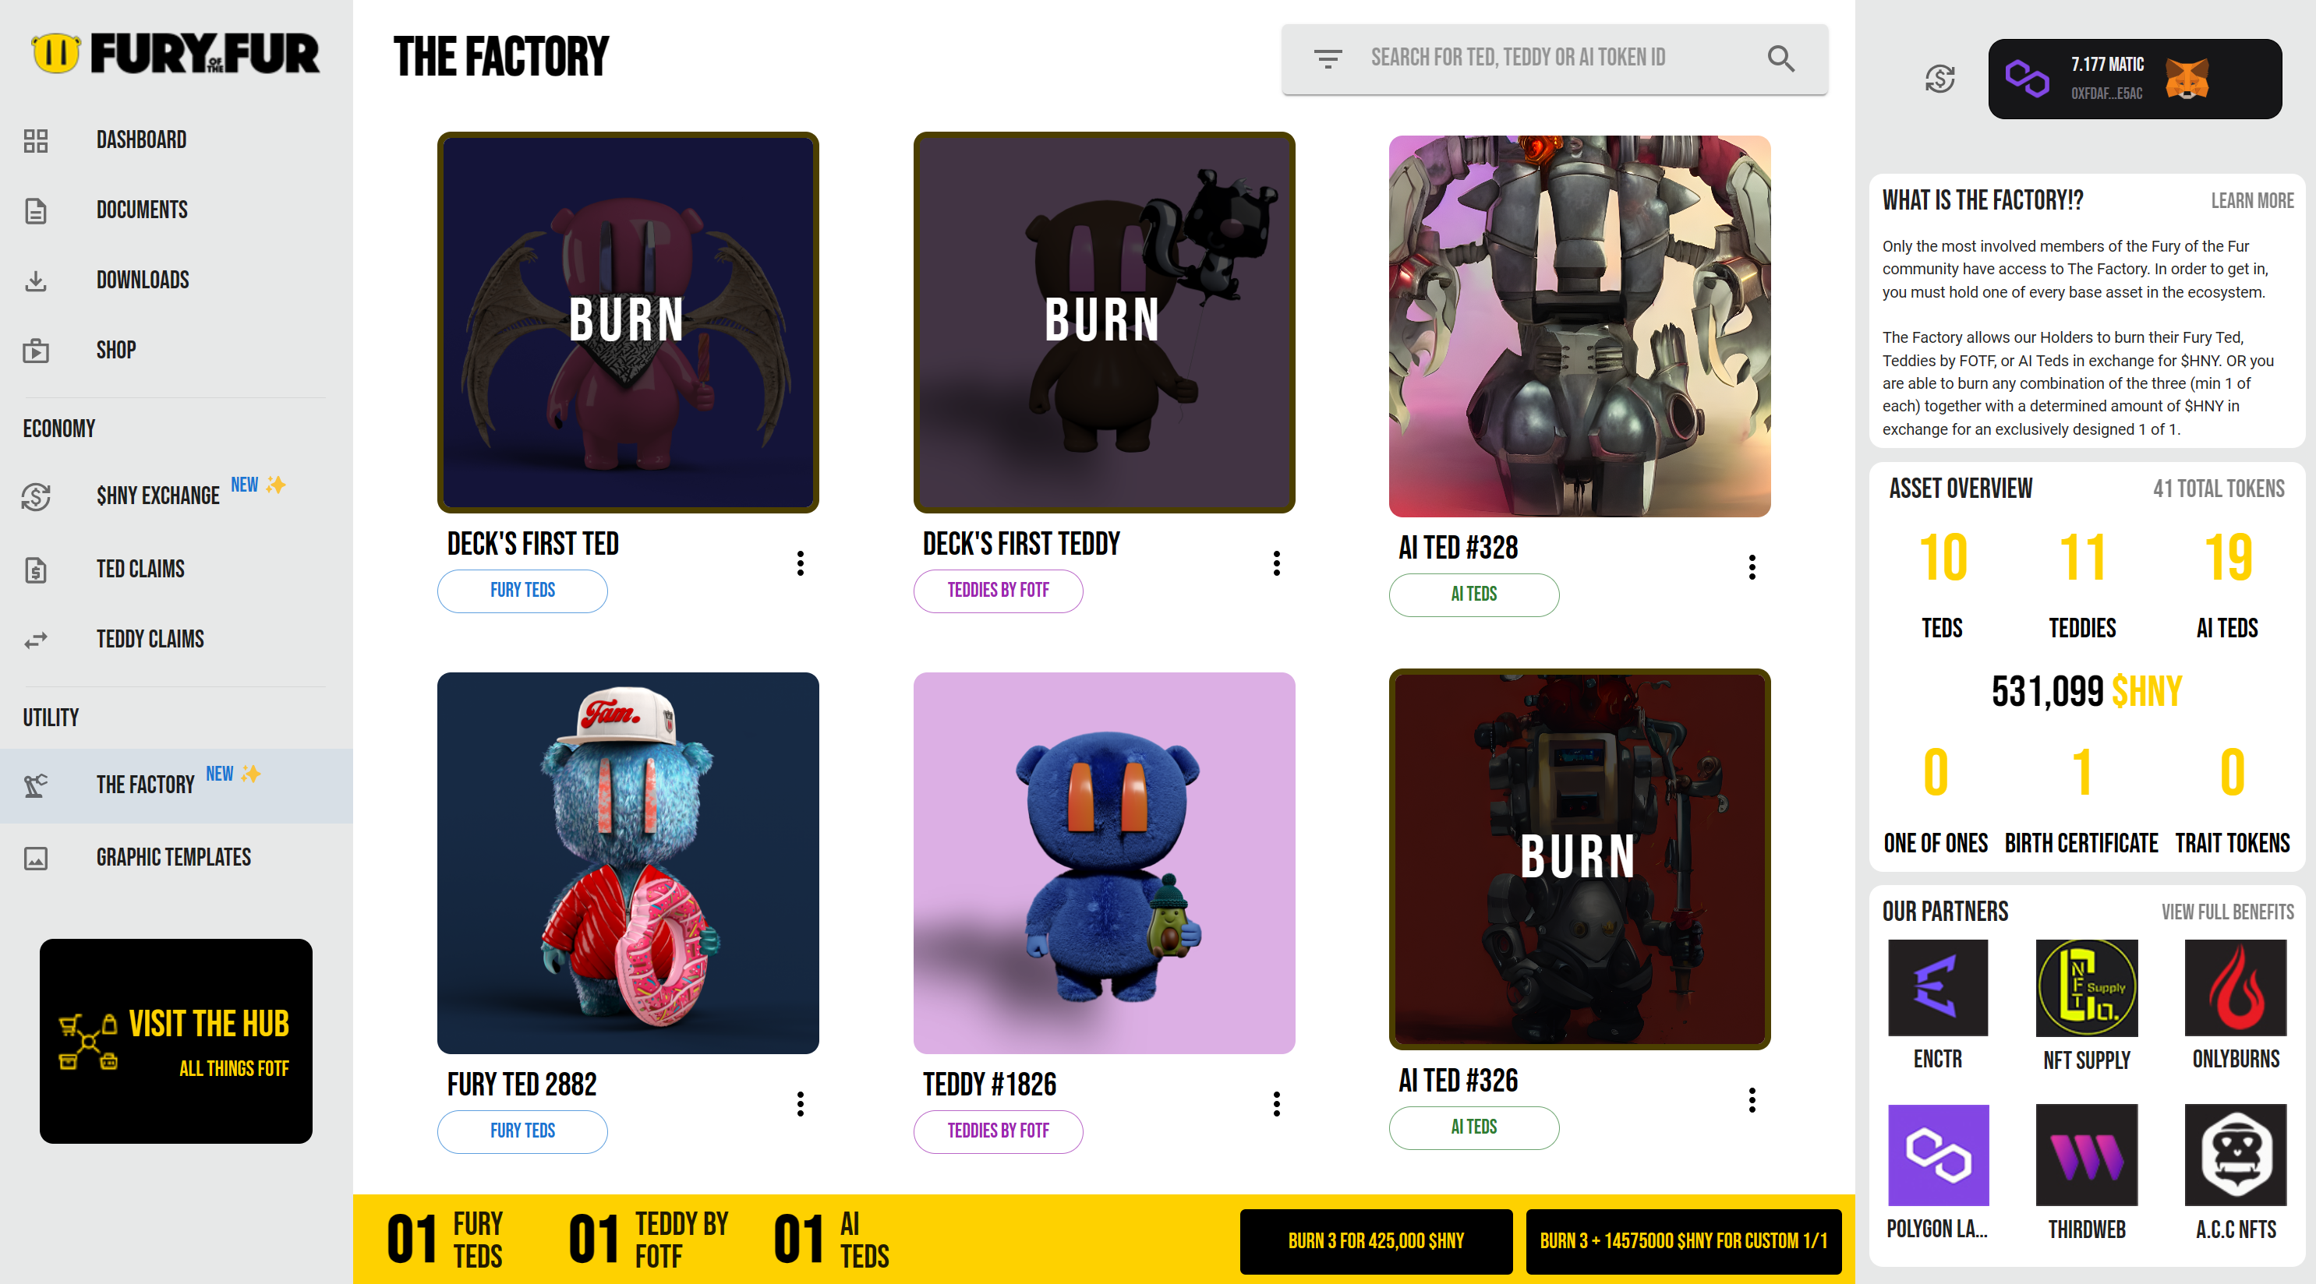This screenshot has height=1284, width=2316.
Task: Open the OnlyBurns partner logo
Action: [2235, 987]
